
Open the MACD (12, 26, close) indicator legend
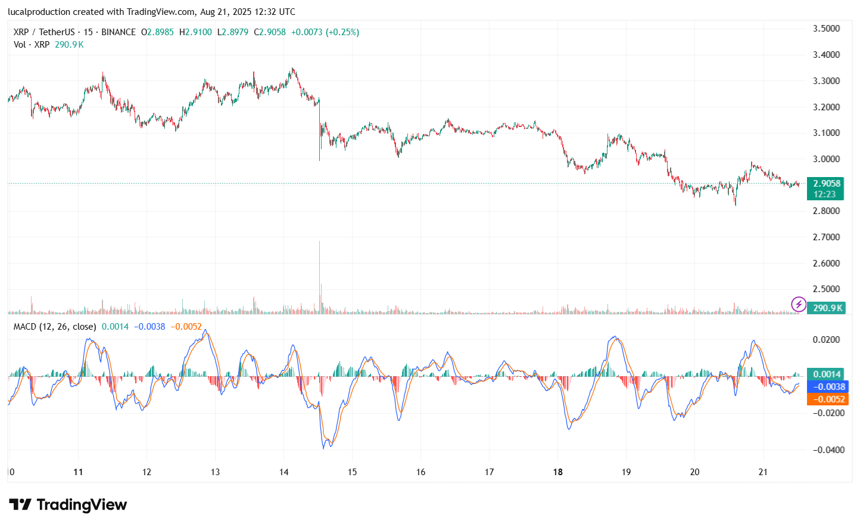pos(55,327)
